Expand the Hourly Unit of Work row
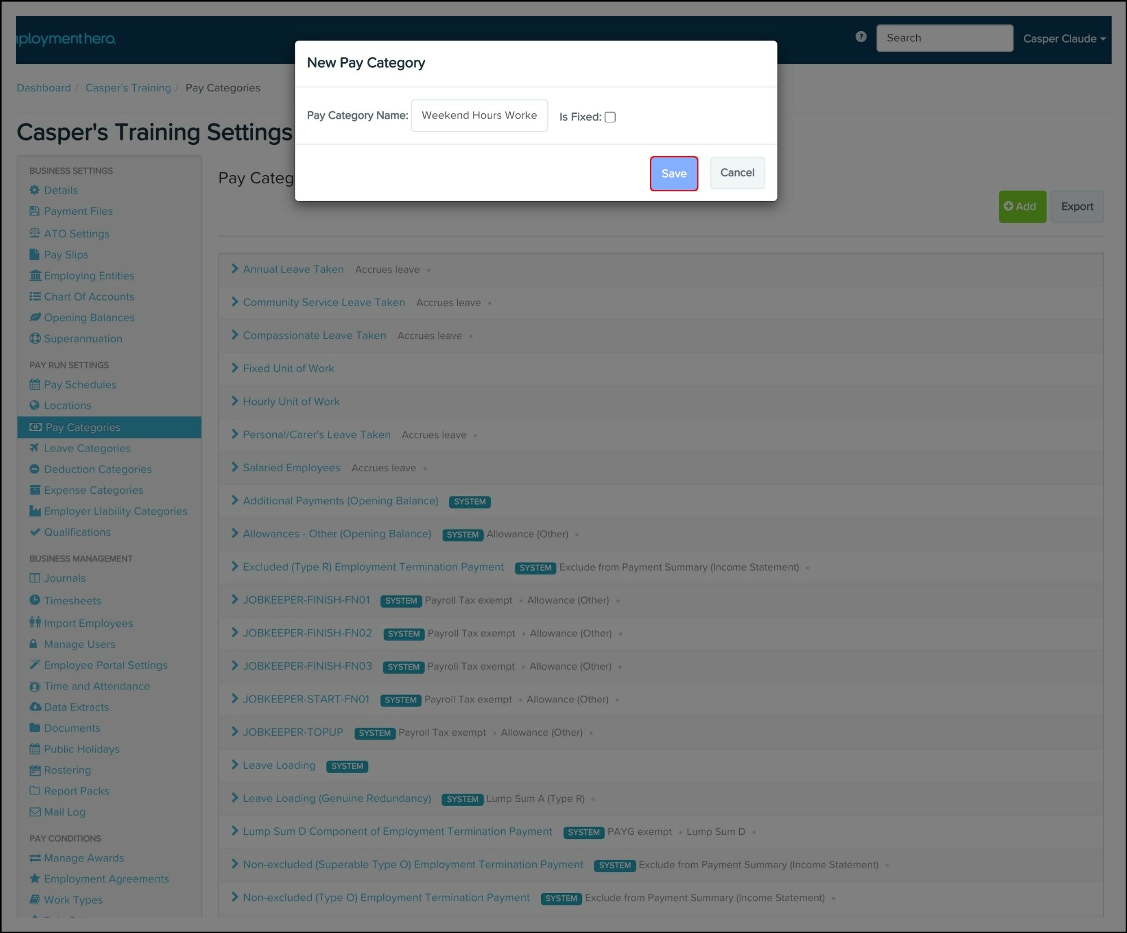 (235, 401)
